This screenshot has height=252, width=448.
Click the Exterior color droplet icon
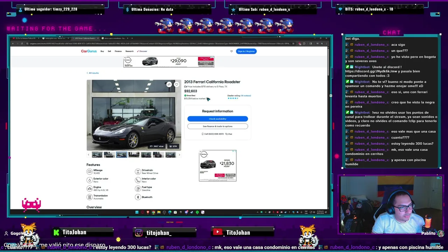(x=90, y=180)
